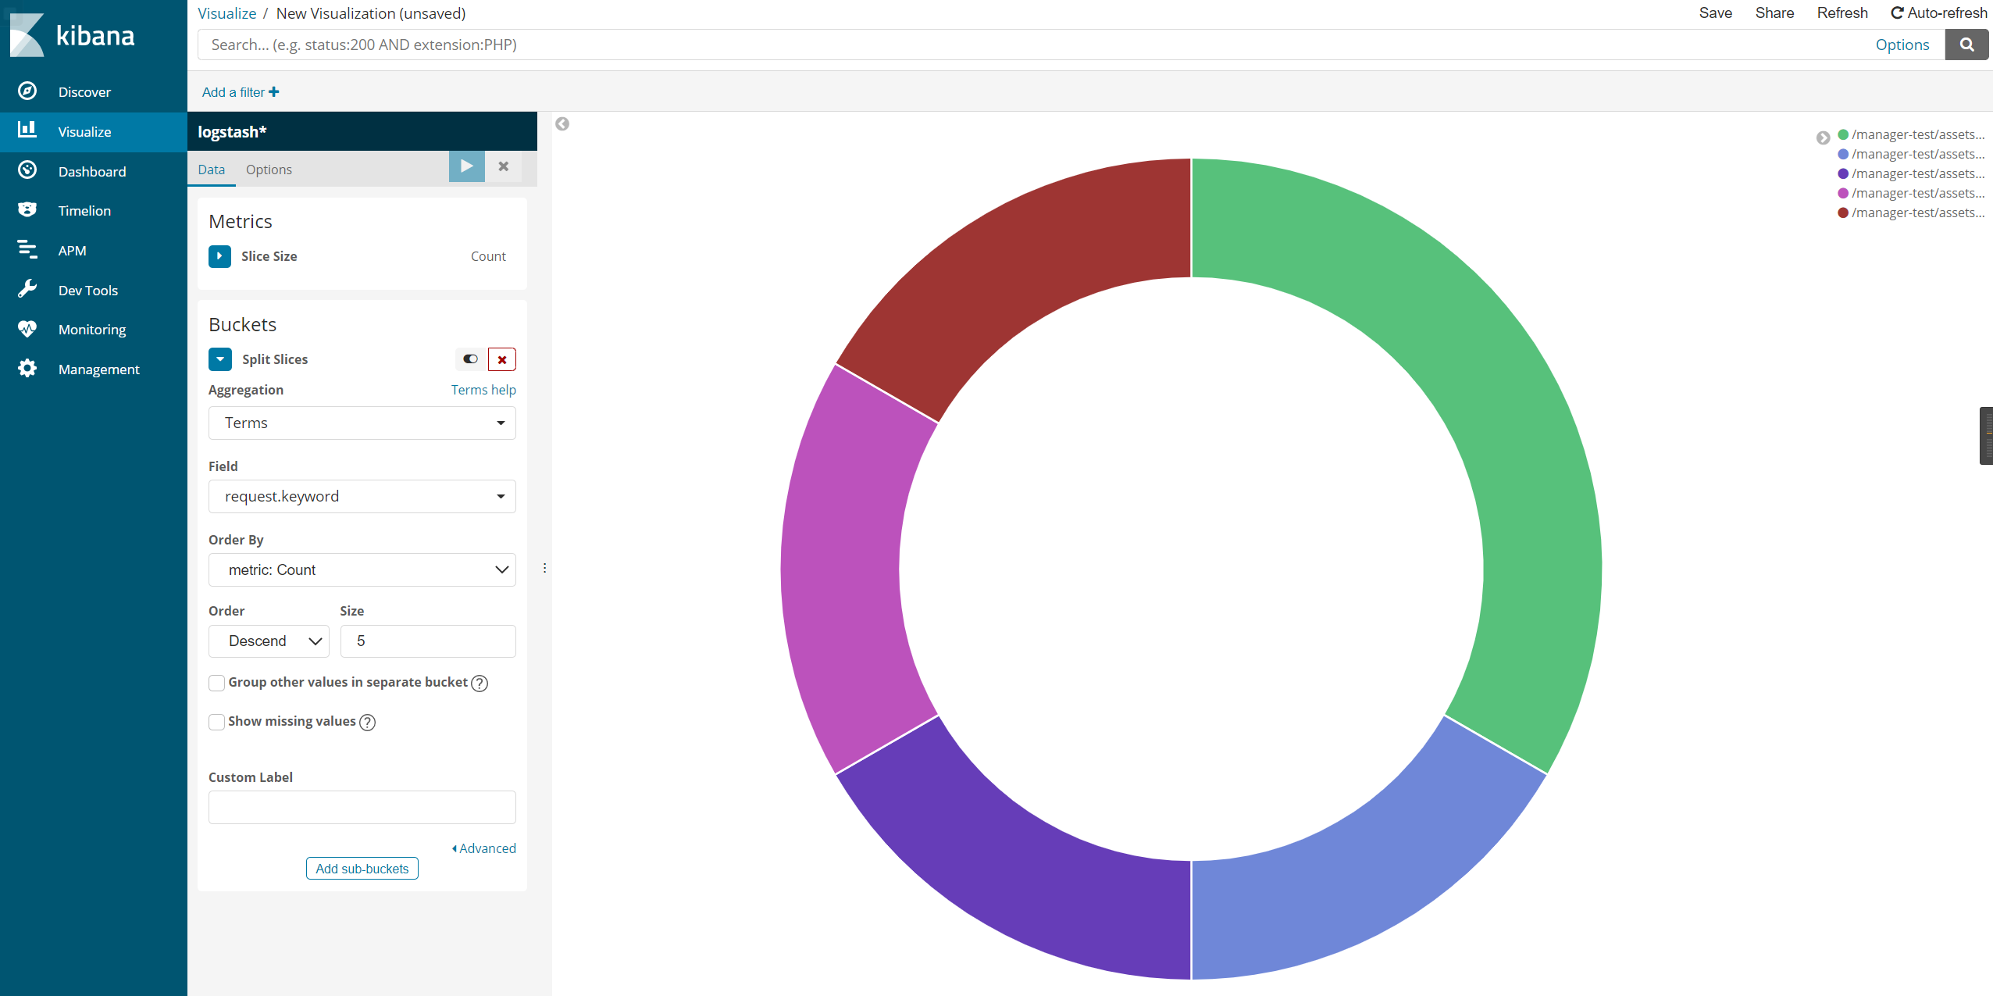Switch to the Options tab
The image size is (1993, 996).
(269, 170)
